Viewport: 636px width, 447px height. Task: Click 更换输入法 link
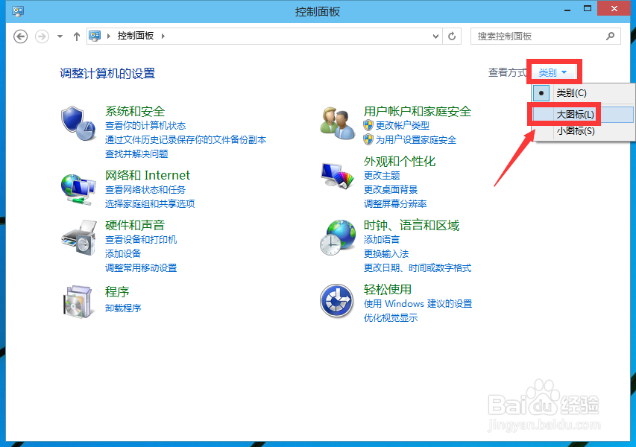(x=386, y=254)
